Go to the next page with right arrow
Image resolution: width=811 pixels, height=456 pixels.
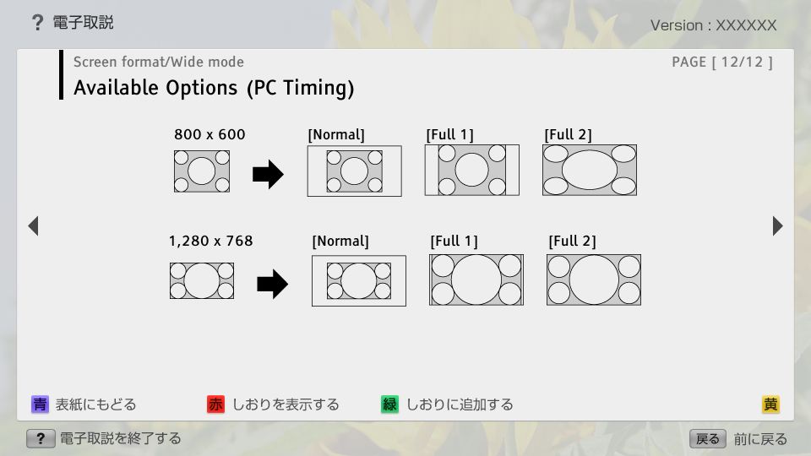point(777,225)
